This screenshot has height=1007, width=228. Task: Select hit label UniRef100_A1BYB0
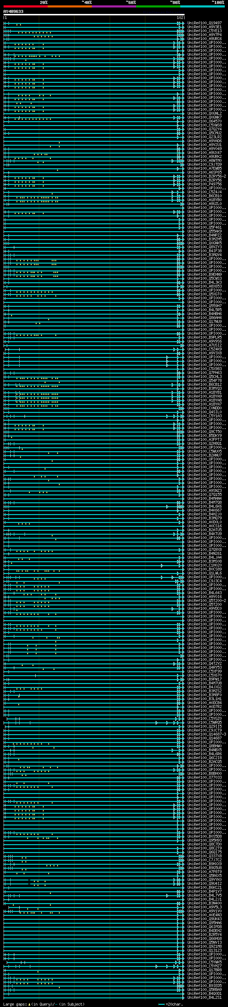point(204,200)
